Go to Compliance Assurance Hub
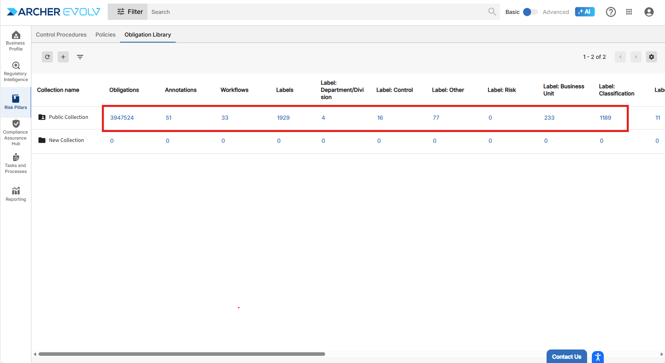The image size is (665, 363). 16,133
